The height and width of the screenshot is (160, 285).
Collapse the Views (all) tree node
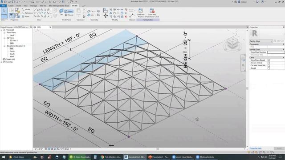point(2,30)
